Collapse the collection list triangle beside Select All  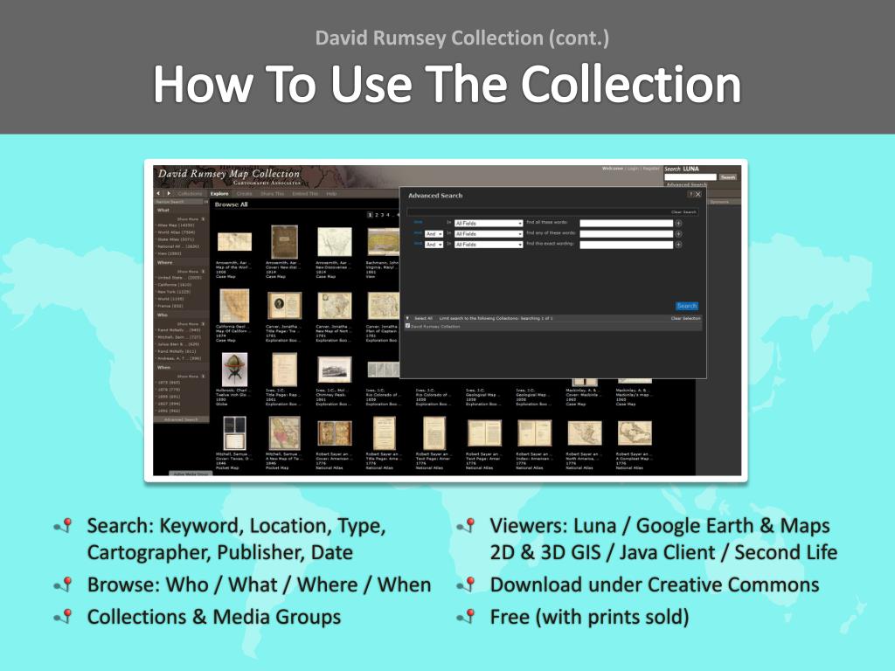[x=407, y=318]
